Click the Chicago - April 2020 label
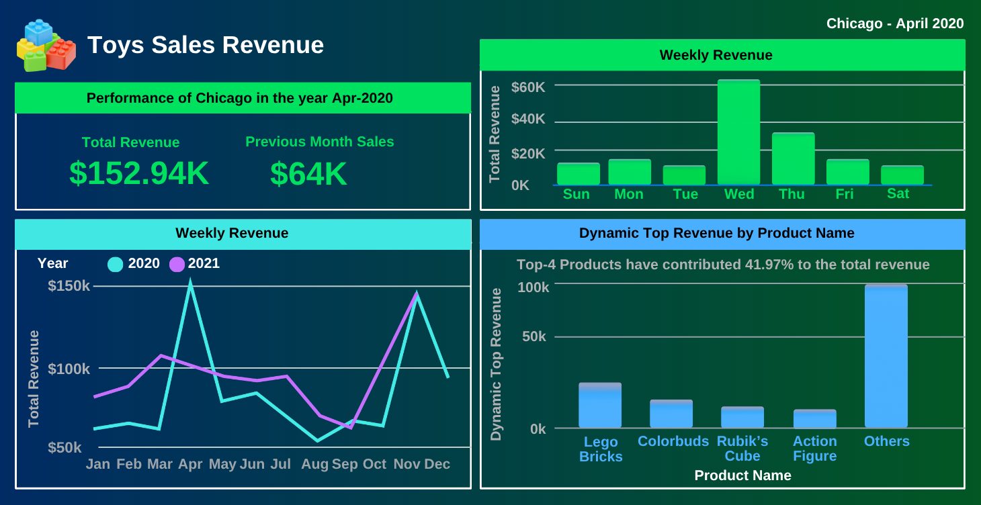 coord(895,24)
